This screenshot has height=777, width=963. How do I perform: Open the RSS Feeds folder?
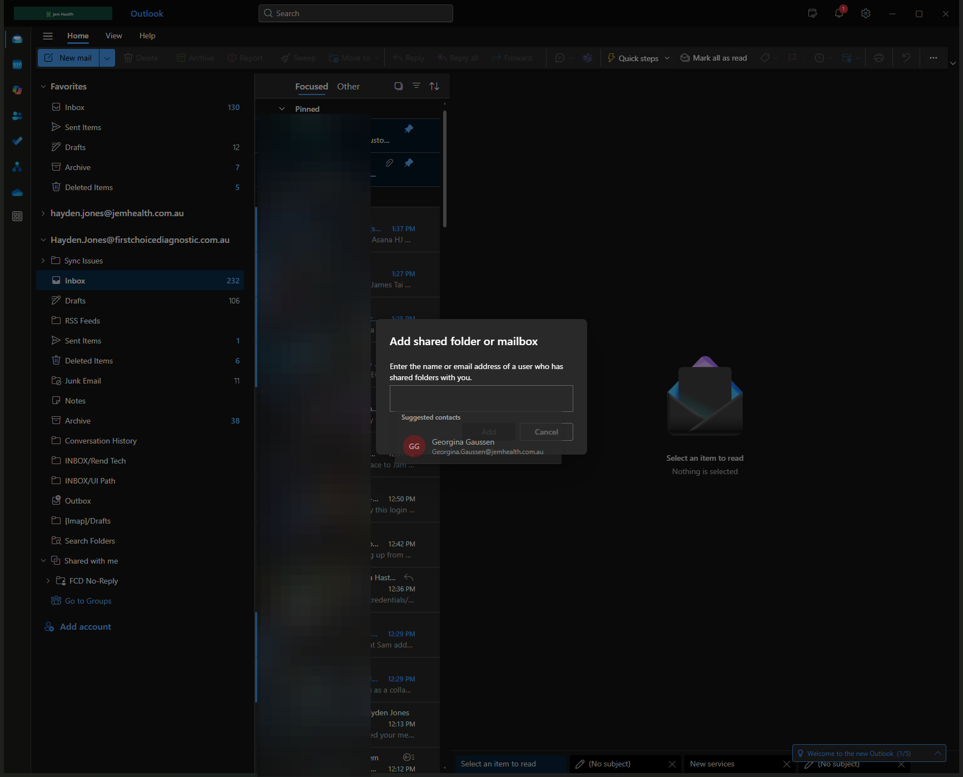pos(140,321)
